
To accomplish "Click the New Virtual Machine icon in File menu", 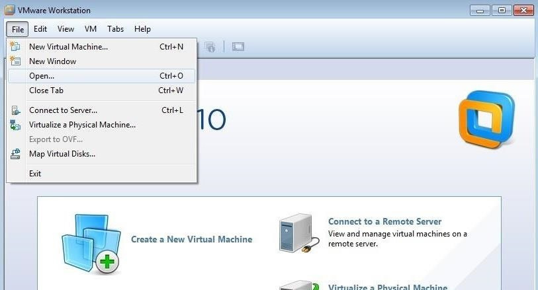I will coord(16,47).
